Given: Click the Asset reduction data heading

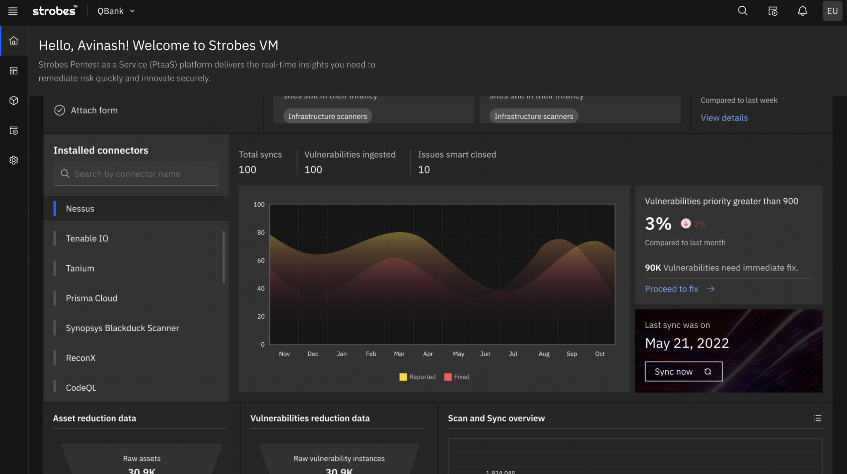Looking at the screenshot, I should coord(94,418).
